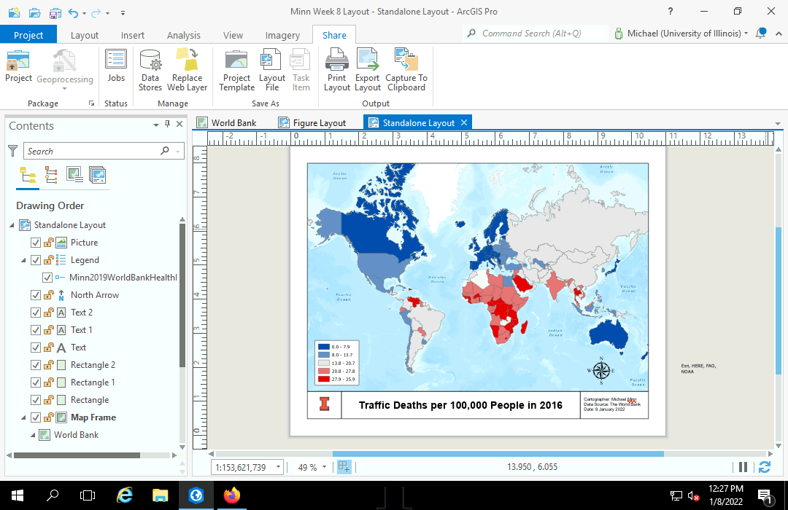The width and height of the screenshot is (788, 510).
Task: Save as Project Template
Action: (236, 70)
